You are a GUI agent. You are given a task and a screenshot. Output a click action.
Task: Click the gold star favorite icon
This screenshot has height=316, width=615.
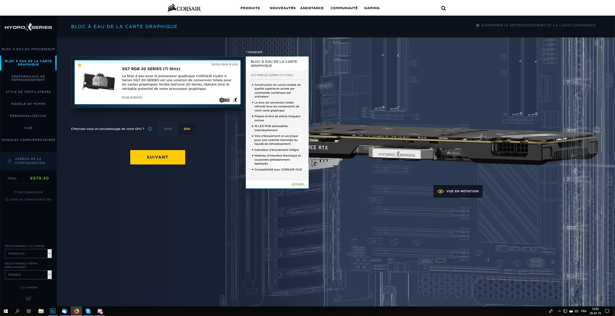click(x=79, y=65)
